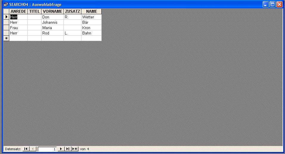Select the ANREDE column header
Screen dimensions: 285x154
coord(18,11)
